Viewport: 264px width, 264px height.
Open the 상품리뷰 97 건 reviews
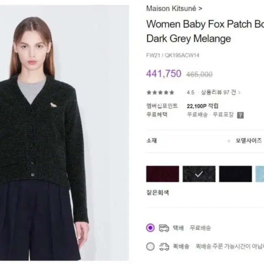pyautogui.click(x=219, y=92)
